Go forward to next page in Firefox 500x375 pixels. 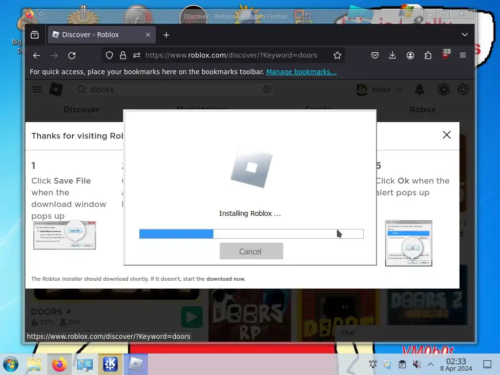click(x=54, y=56)
